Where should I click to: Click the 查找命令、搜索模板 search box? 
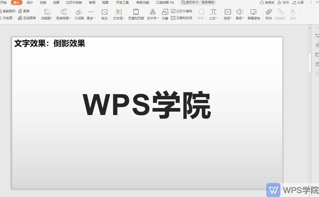pyautogui.click(x=198, y=3)
